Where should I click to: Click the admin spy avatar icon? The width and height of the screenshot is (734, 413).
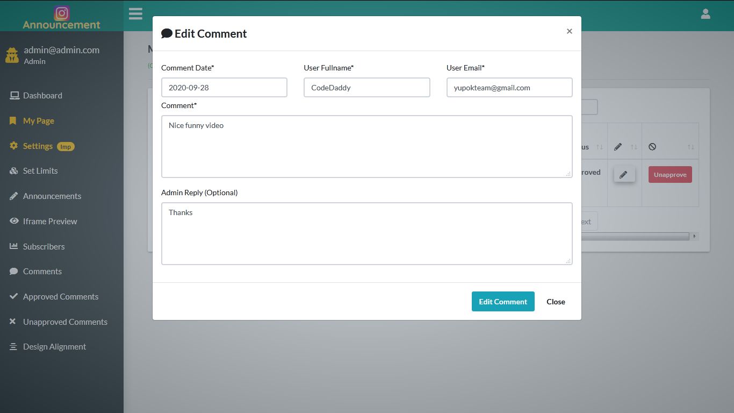click(12, 55)
